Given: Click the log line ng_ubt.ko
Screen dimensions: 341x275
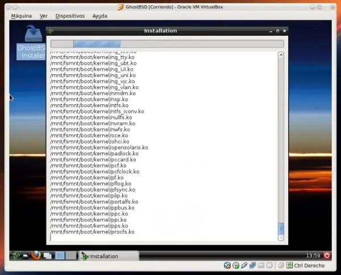Looking at the screenshot, I should [x=93, y=64].
